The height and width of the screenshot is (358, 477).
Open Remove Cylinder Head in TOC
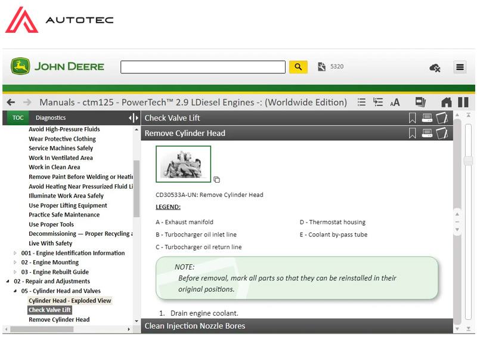coord(59,320)
